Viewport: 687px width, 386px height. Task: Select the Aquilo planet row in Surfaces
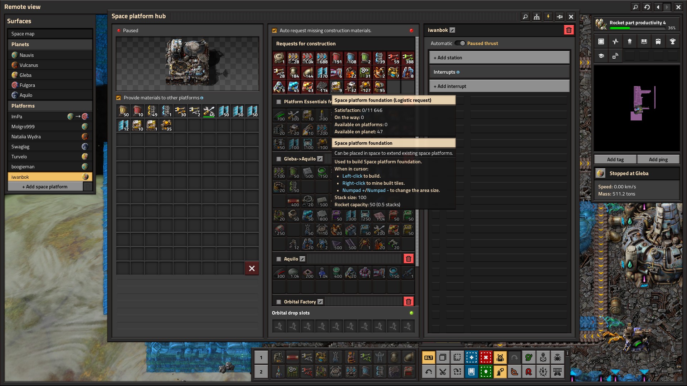[x=50, y=95]
